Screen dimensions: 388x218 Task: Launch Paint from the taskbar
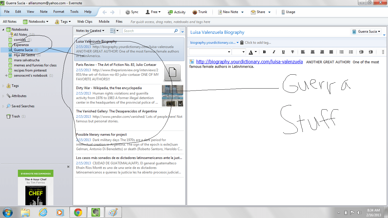(x=113, y=212)
